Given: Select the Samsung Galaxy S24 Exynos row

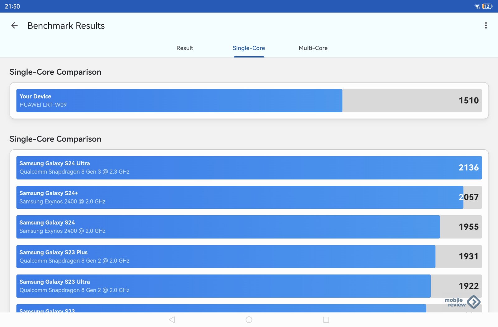Looking at the screenshot, I should (x=249, y=227).
